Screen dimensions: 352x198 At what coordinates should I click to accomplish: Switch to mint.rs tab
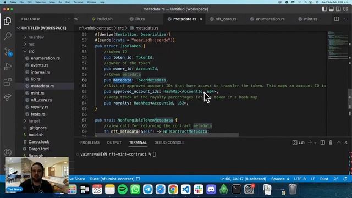[x=308, y=19]
